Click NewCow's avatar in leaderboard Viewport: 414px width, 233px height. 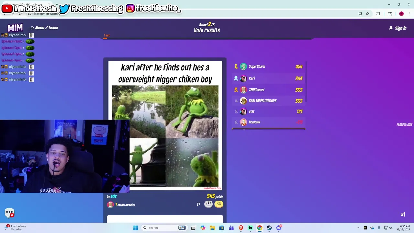pyautogui.click(x=243, y=122)
